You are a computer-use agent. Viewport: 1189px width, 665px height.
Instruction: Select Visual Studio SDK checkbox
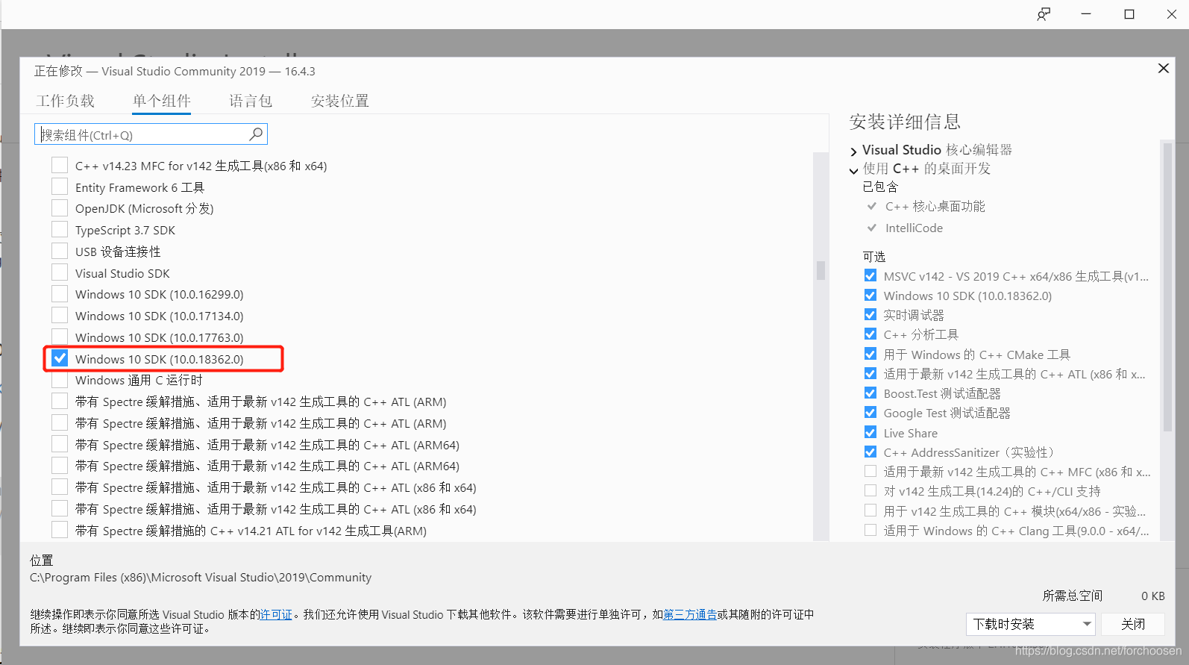(x=60, y=272)
